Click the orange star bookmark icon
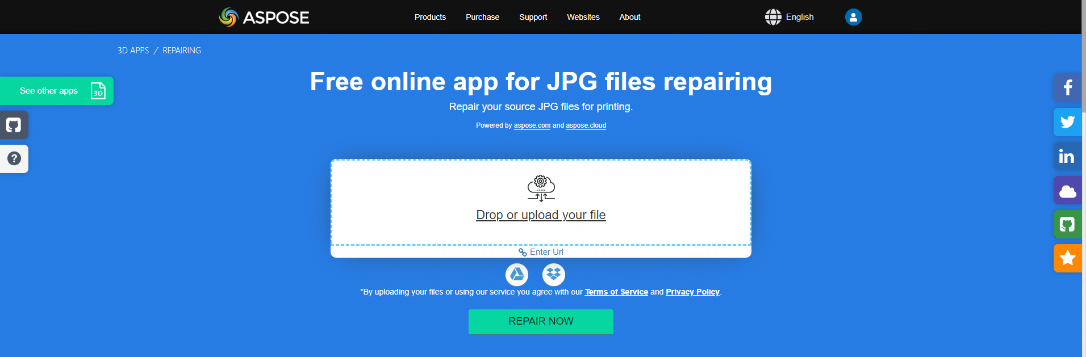Viewport: 1086px width, 357px height. click(x=1067, y=258)
